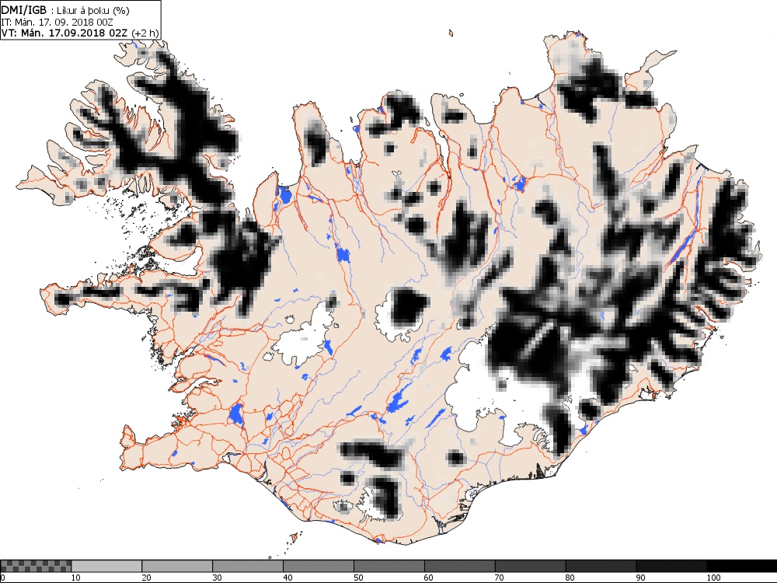
Task: Select the 10–20 % light gray legend swatch
Action: [106, 566]
